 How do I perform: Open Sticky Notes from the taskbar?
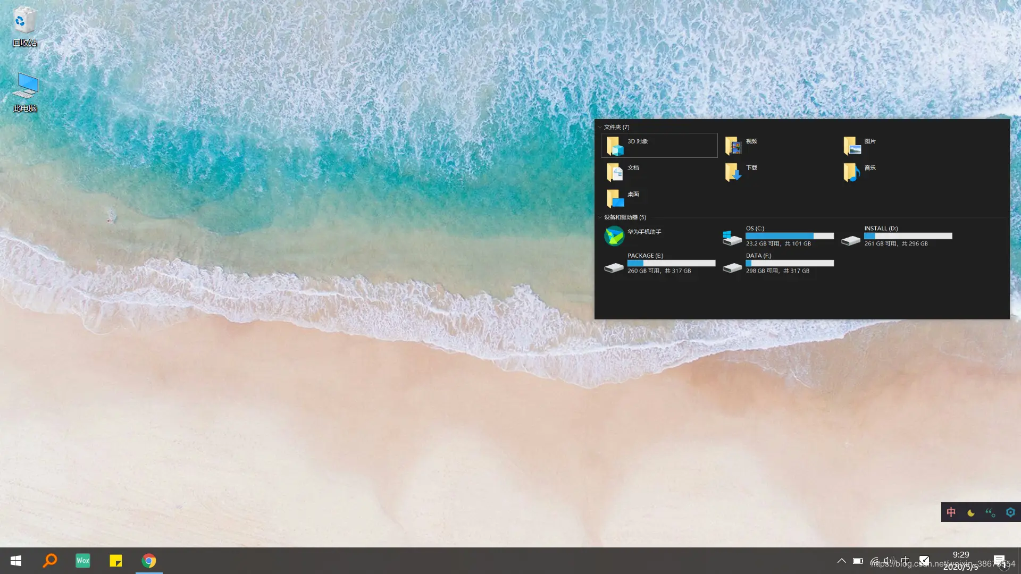click(116, 561)
